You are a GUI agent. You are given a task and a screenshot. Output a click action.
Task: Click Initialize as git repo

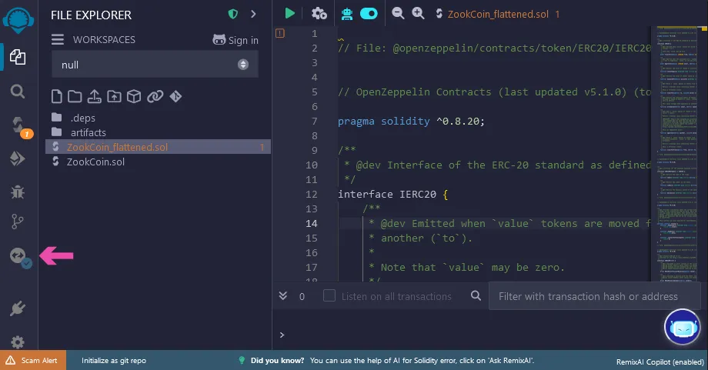point(114,361)
